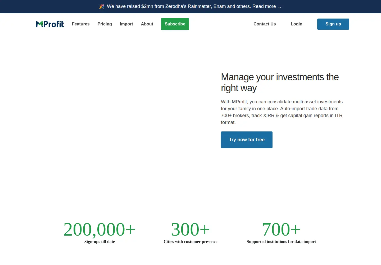The height and width of the screenshot is (265, 381).
Task: Open the Import menu item
Action: tap(126, 24)
